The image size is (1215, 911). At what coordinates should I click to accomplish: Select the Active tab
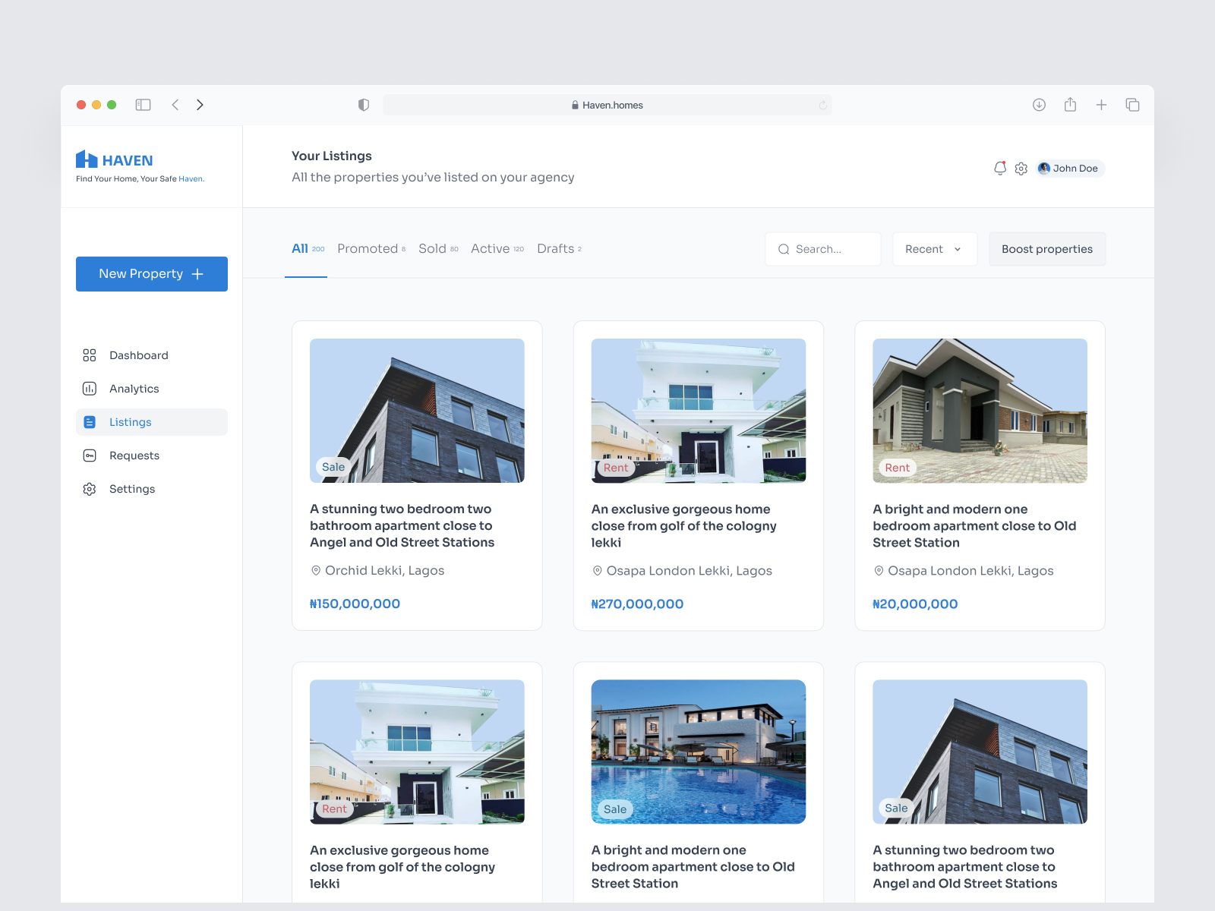pos(491,248)
